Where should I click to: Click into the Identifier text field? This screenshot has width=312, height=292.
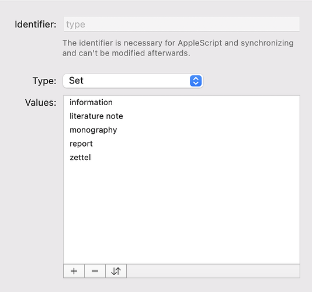182,25
